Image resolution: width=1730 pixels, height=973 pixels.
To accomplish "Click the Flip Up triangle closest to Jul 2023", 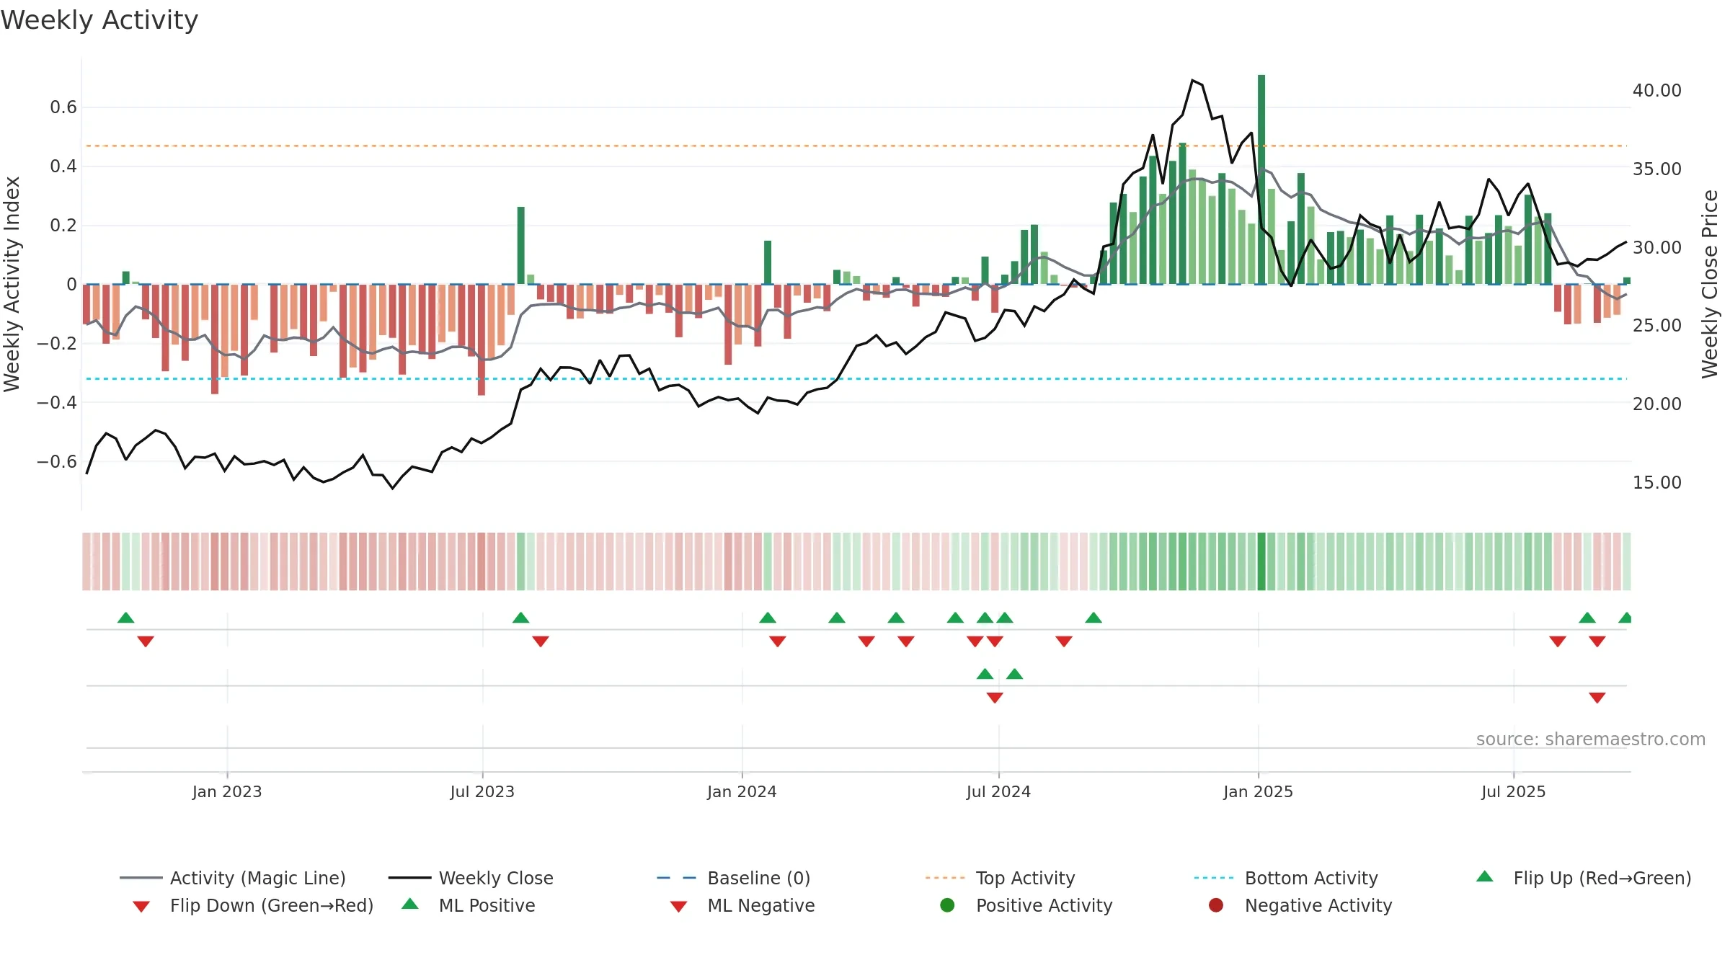I will click(x=521, y=618).
